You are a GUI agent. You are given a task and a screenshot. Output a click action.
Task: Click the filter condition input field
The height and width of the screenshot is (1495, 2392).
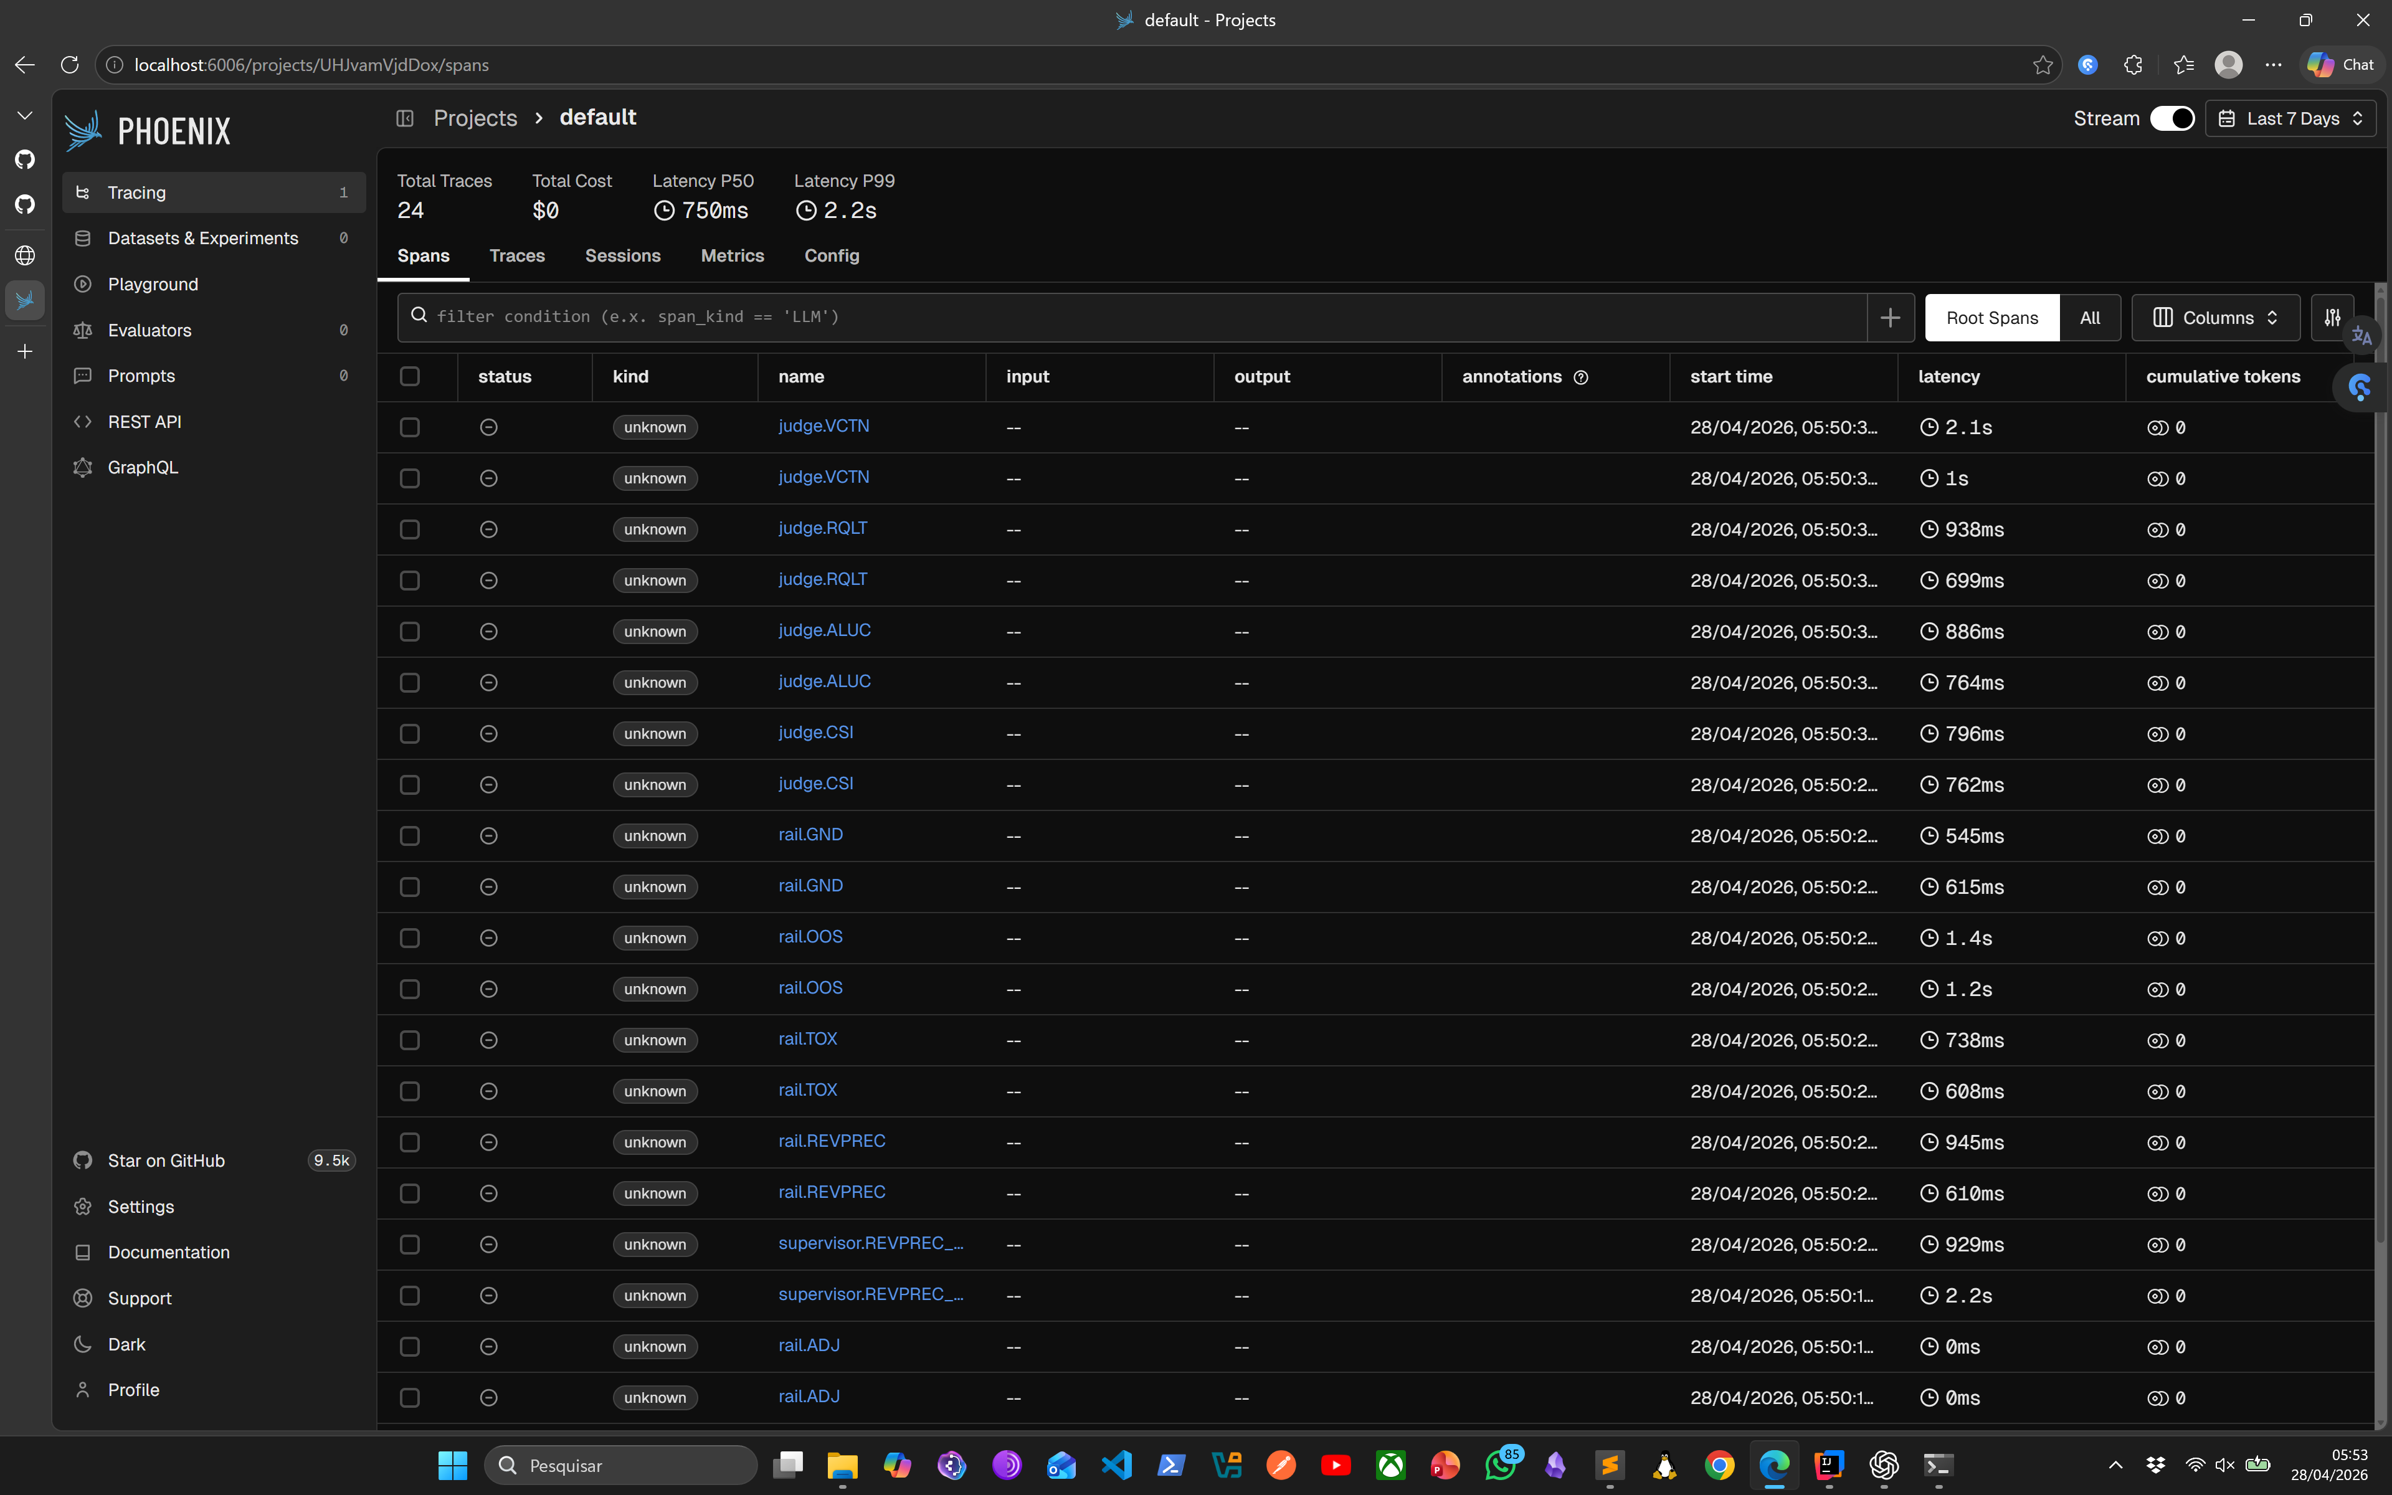1132,318
